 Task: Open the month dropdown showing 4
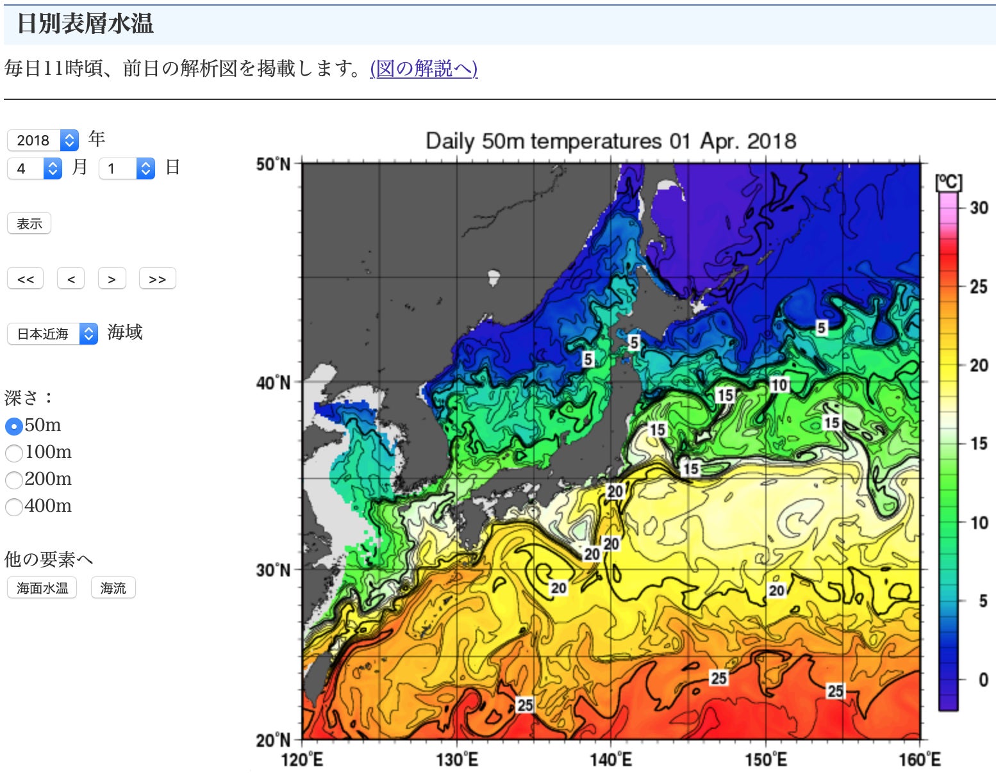click(35, 168)
